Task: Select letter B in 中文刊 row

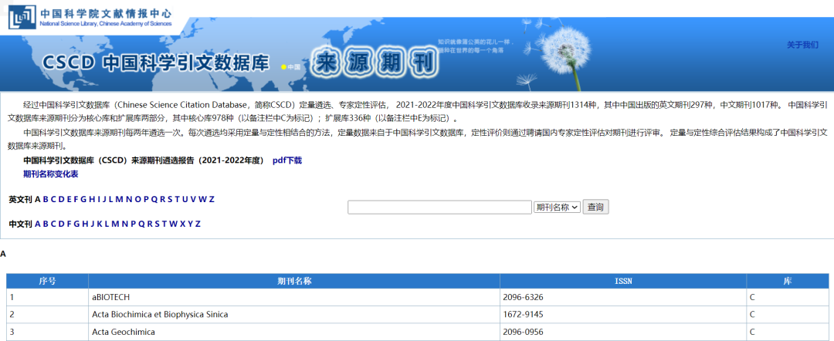Action: tap(46, 224)
